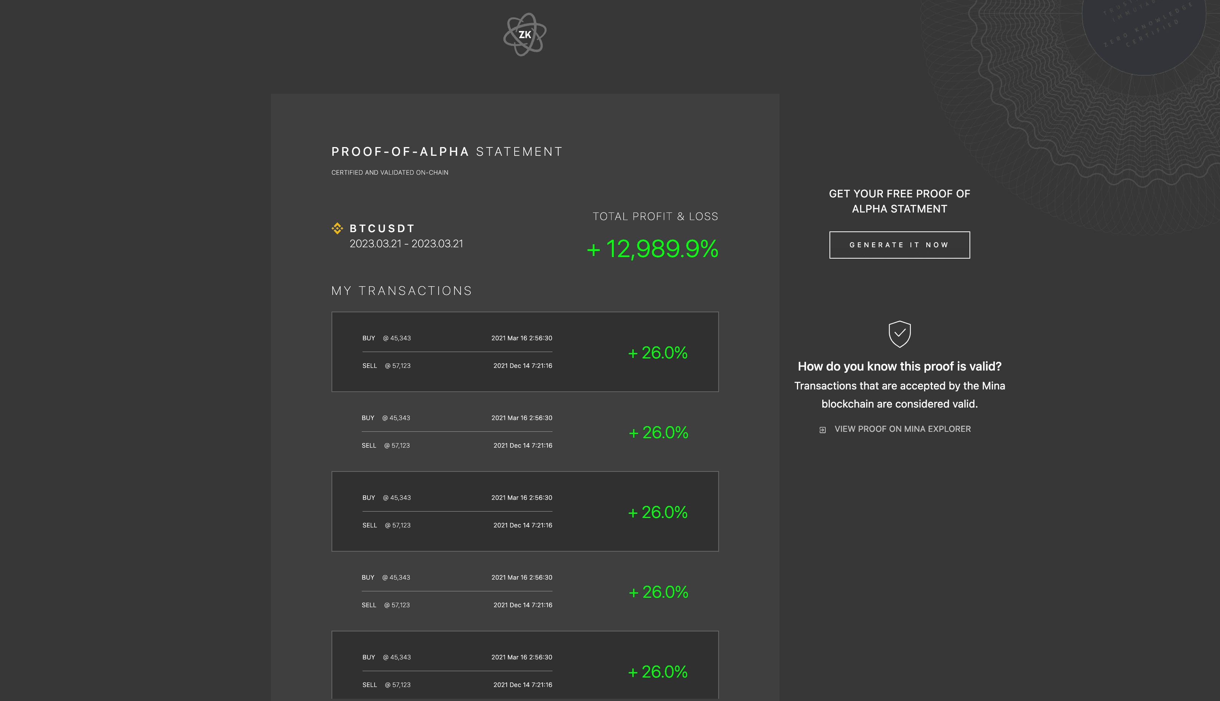Click the 2023.03.21 date range text
This screenshot has width=1220, height=701.
coord(406,244)
